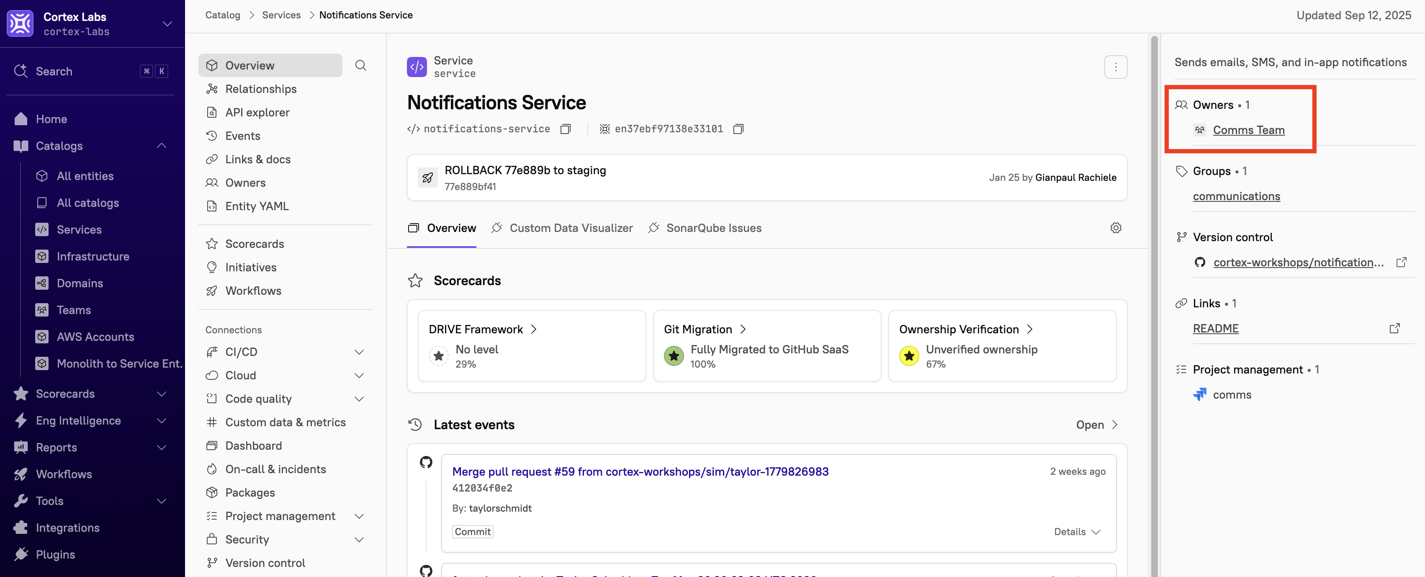Expand the sidebar Scorecards section chevron
This screenshot has width=1425, height=577.
tap(162, 394)
